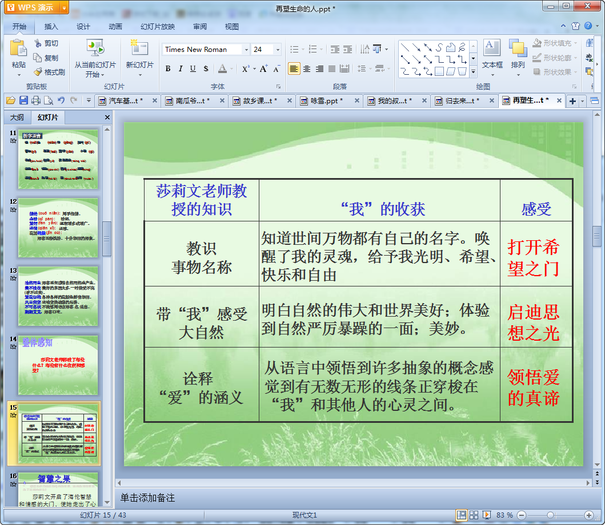Close the slide thumbnail pane
This screenshot has height=525, width=605.
107,117
